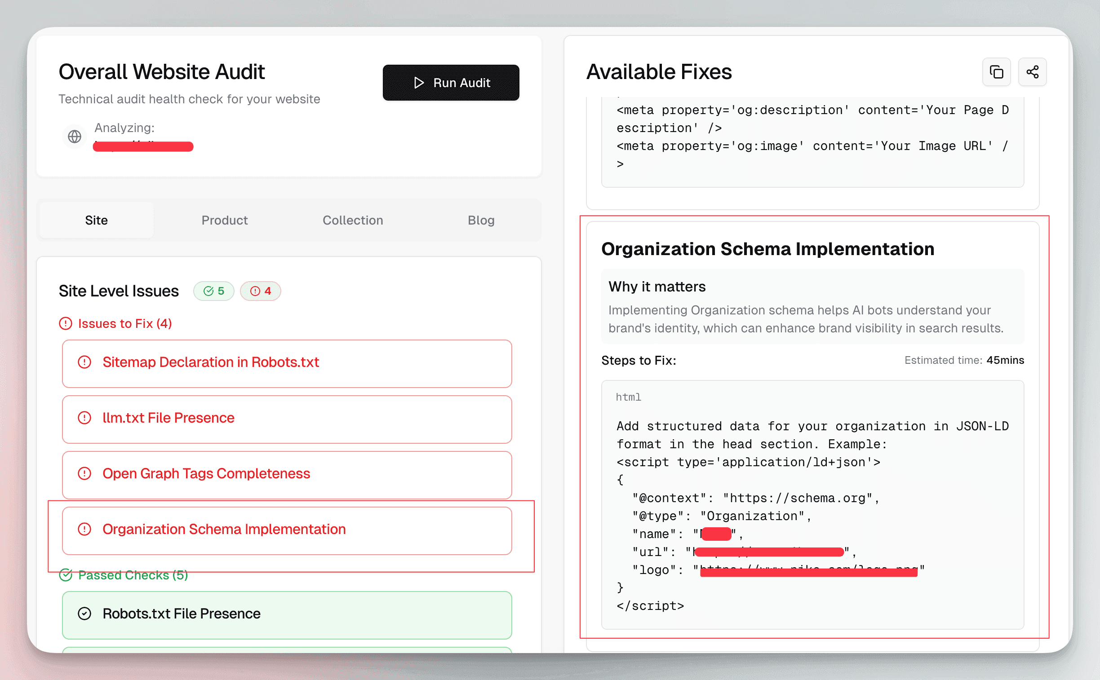Click play icon inside Run Audit button
The image size is (1100, 680).
[419, 83]
